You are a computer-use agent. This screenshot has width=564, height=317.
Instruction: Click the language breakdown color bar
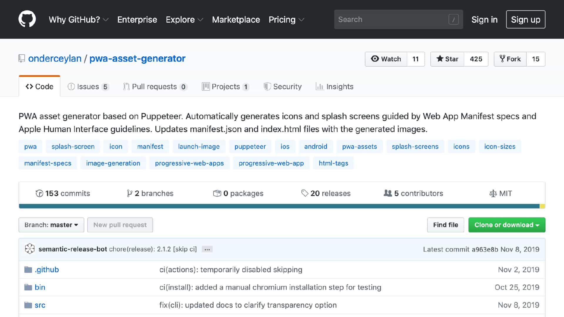tap(279, 206)
